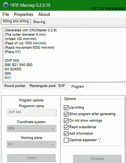
Task: Click the '(Infeed 100 mm/min)' line
Action: click(x=20, y=39)
